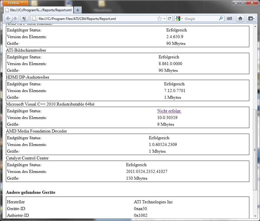260x221 pixels.
Task: Reload the current page
Action: pos(169,19)
